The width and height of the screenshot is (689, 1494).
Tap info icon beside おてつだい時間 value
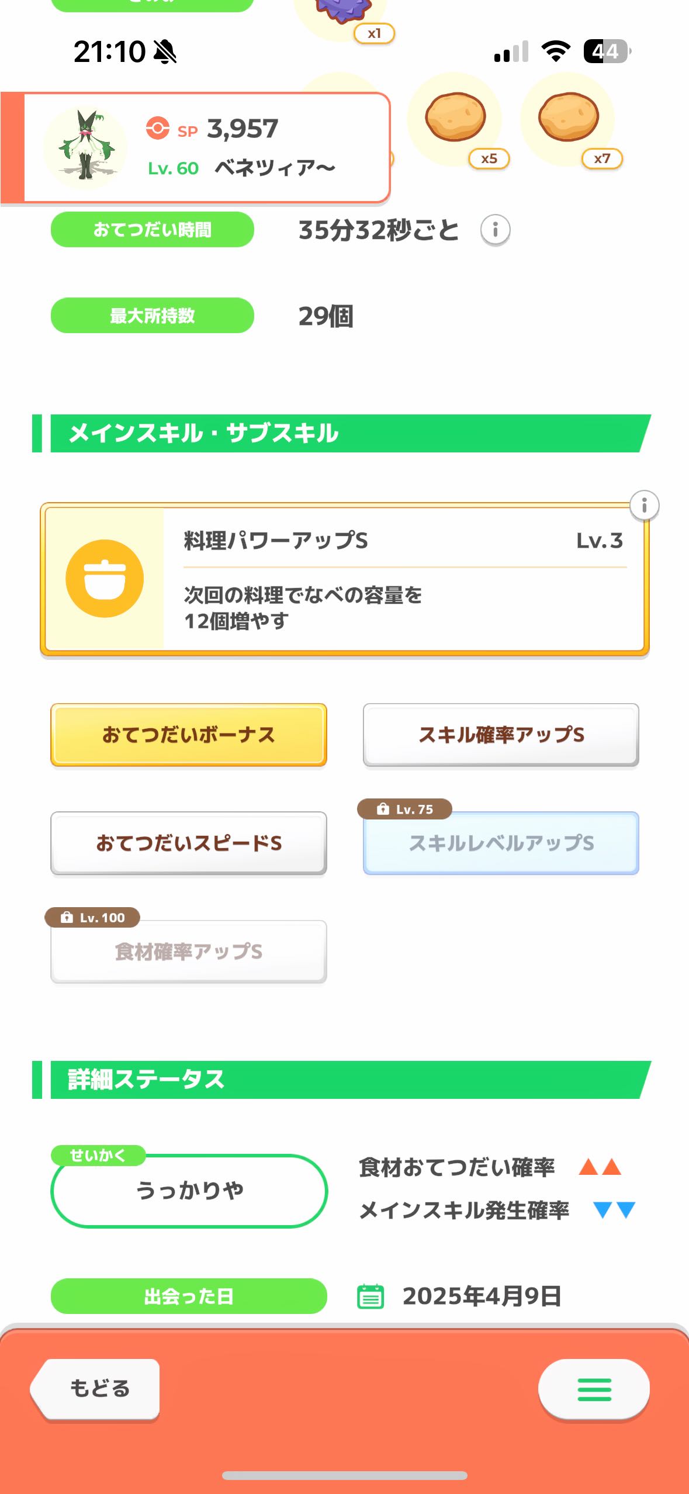tap(495, 230)
